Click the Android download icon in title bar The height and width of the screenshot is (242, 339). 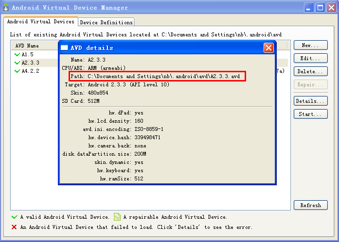click(6, 8)
